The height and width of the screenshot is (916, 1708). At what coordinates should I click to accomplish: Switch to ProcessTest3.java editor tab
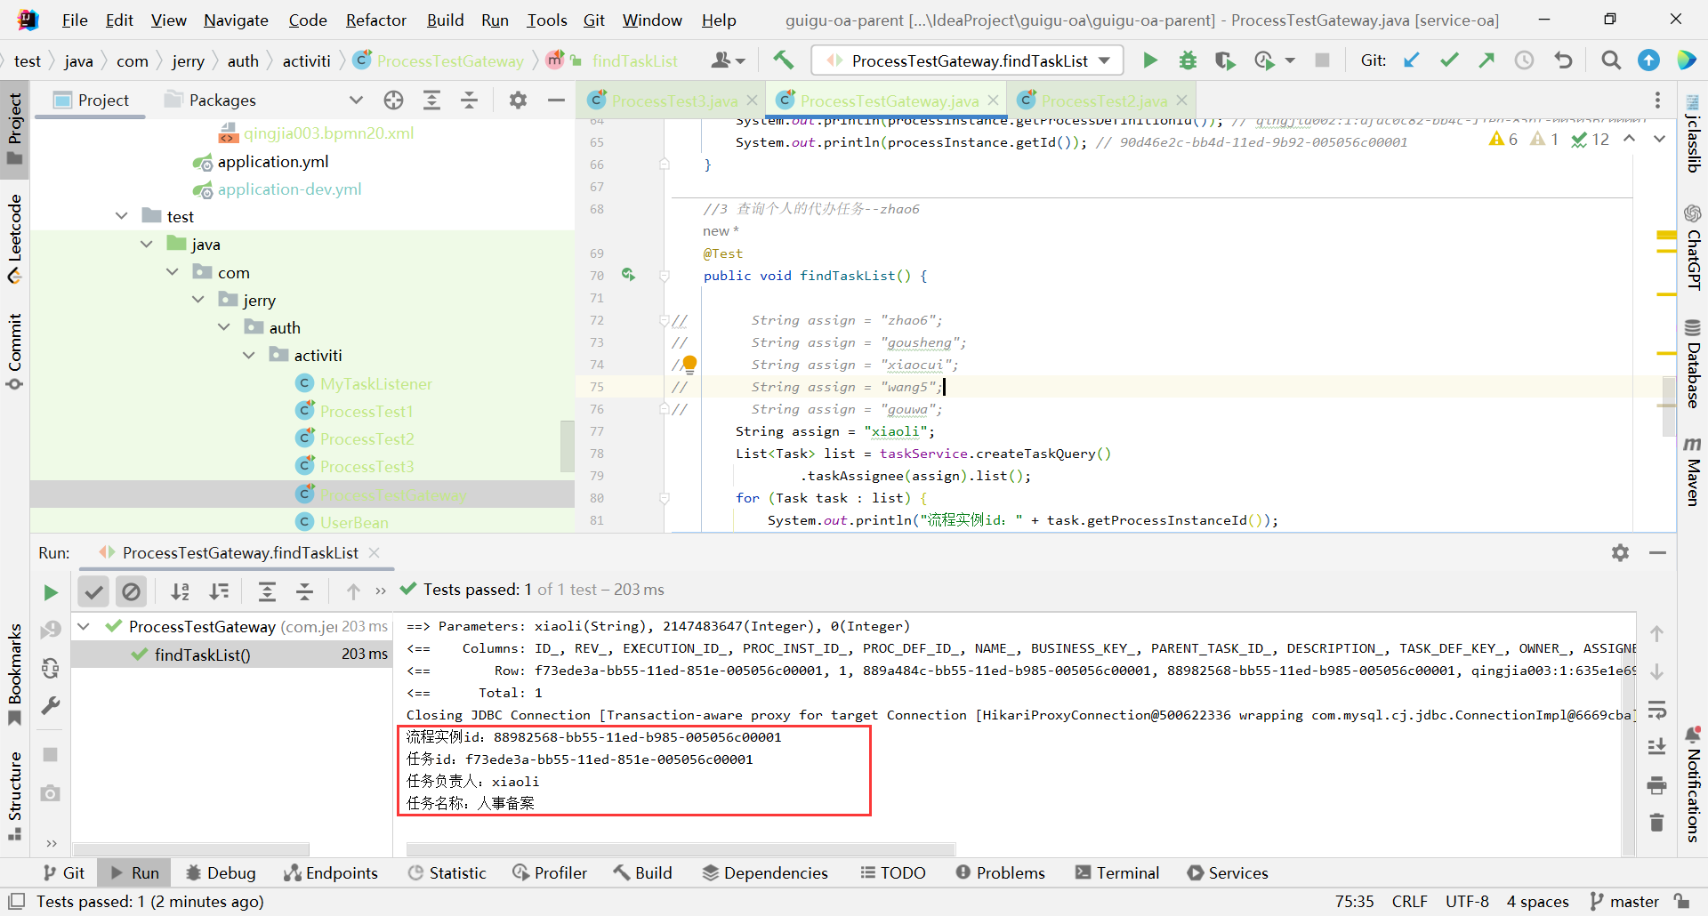click(x=673, y=100)
